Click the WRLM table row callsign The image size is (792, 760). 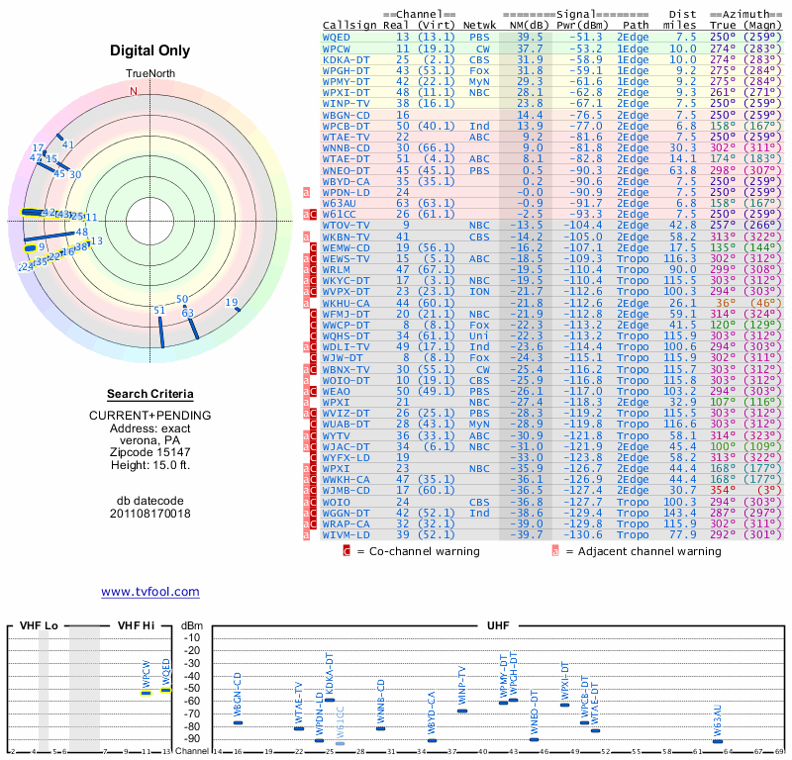click(x=337, y=269)
